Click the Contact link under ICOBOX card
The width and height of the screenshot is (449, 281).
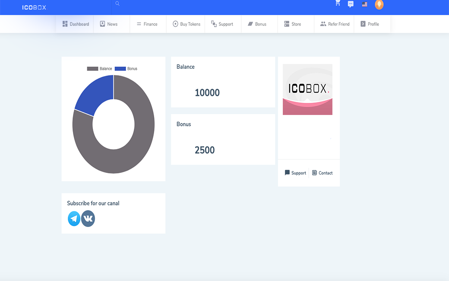click(323, 173)
